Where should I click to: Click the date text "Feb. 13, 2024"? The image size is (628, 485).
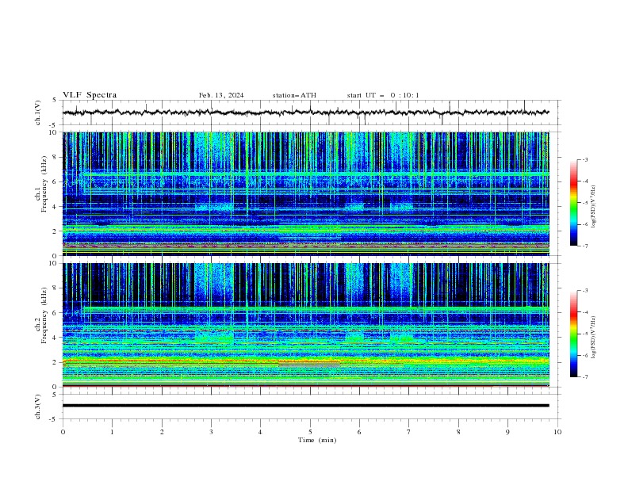point(221,95)
